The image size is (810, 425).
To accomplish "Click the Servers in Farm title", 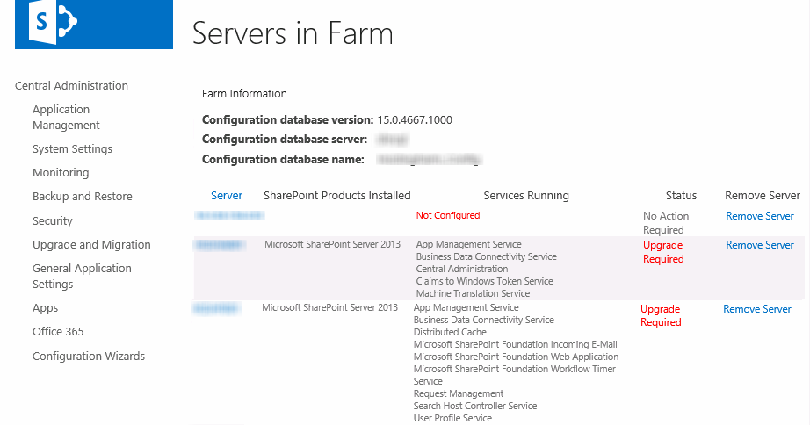I will coord(293,34).
